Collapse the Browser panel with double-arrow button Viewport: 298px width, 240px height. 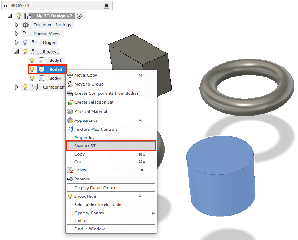click(5, 6)
